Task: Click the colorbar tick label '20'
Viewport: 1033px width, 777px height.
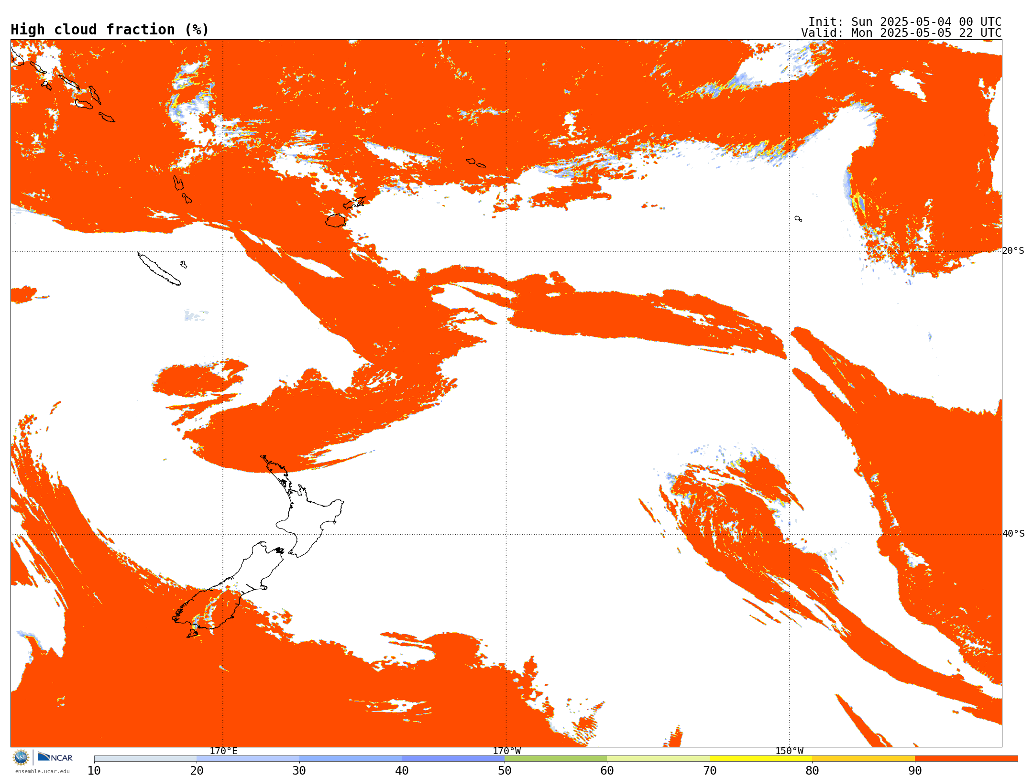Action: coord(197,771)
